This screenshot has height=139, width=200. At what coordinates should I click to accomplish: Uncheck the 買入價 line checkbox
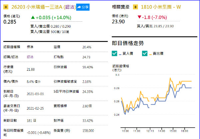tap(114, 53)
